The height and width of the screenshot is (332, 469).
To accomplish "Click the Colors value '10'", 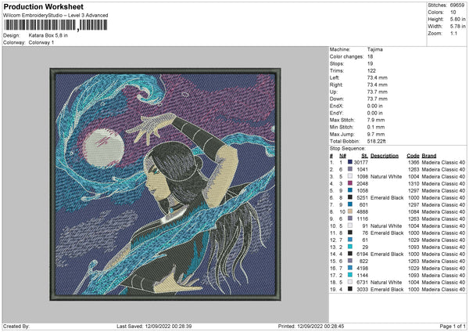I will tap(453, 13).
